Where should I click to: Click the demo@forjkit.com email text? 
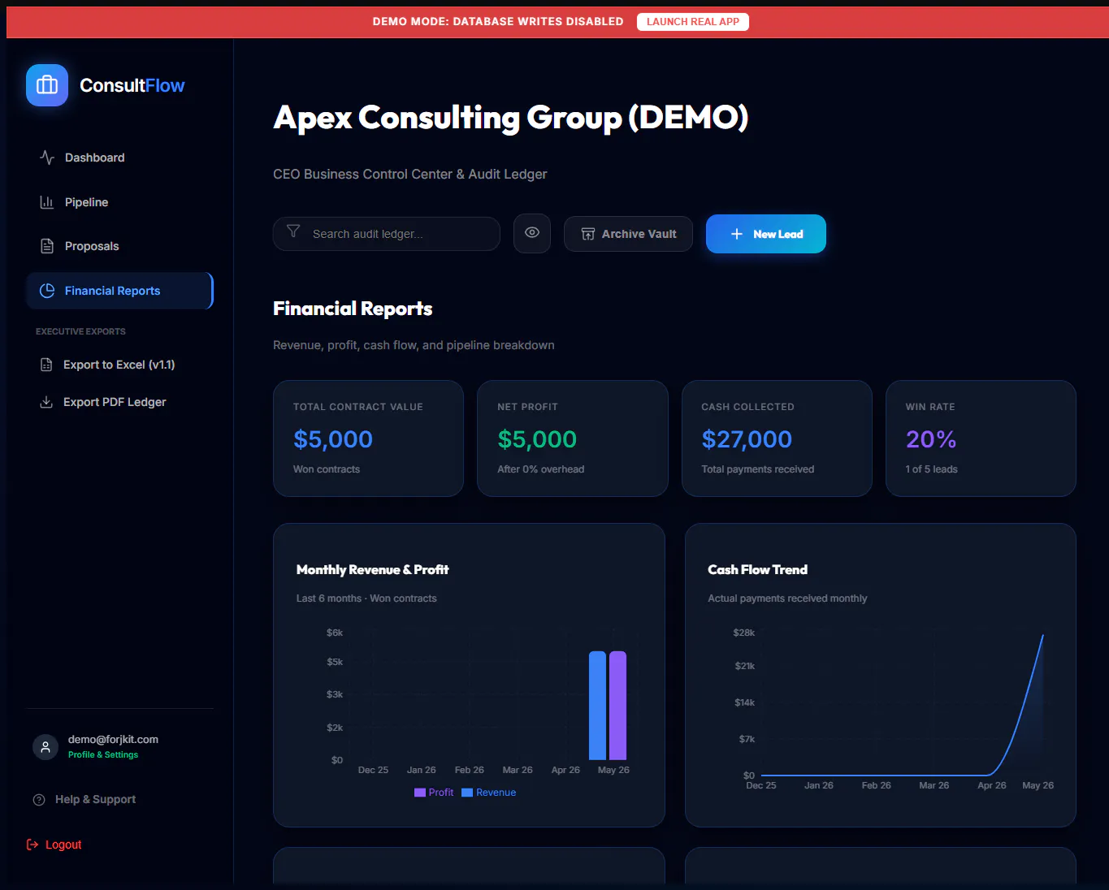(x=113, y=740)
